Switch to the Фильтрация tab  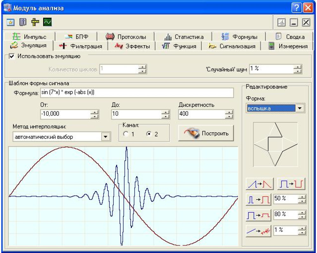click(x=82, y=46)
